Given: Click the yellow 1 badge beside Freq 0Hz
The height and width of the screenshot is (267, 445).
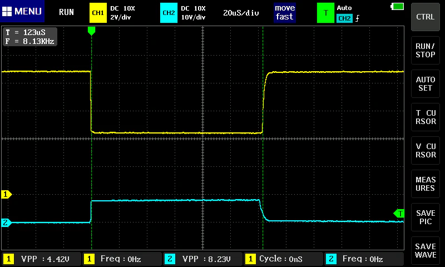Looking at the screenshot, I should point(89,259).
